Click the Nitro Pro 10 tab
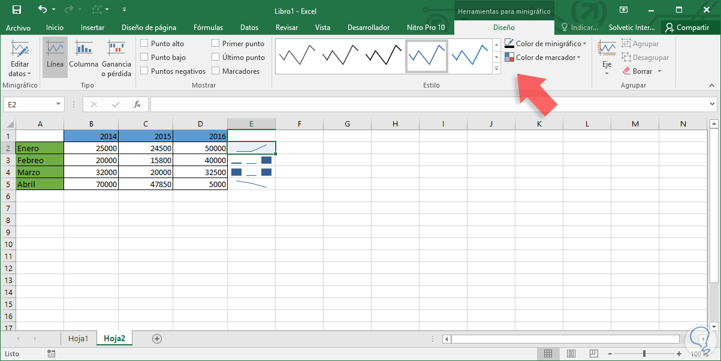This screenshot has height=361, width=721. coord(426,28)
